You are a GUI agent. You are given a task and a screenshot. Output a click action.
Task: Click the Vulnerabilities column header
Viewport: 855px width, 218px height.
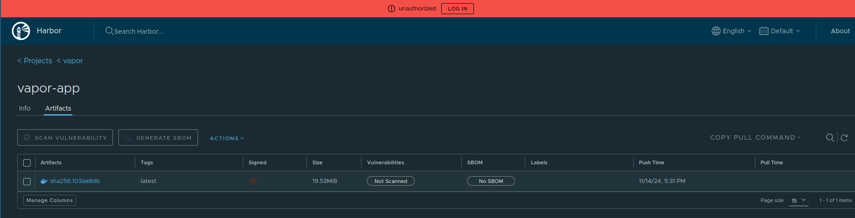click(x=385, y=162)
